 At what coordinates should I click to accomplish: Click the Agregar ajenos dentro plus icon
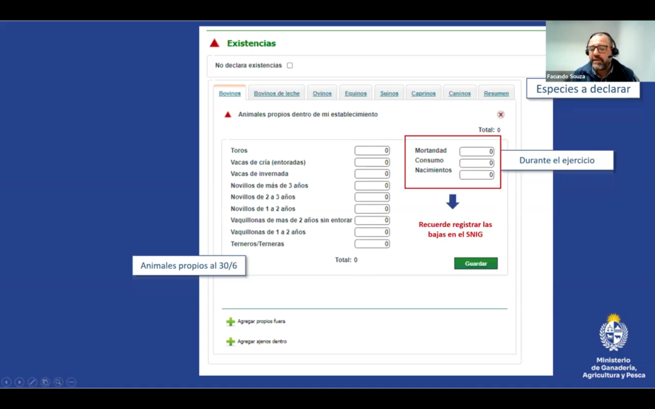coord(231,341)
